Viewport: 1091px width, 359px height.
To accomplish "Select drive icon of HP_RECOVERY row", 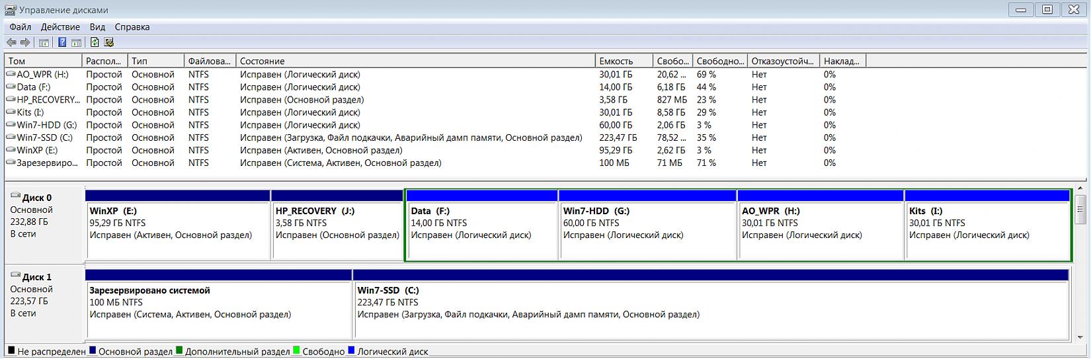I will click(11, 100).
